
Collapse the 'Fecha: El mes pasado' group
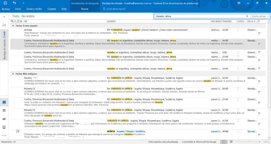pyautogui.click(x=13, y=26)
